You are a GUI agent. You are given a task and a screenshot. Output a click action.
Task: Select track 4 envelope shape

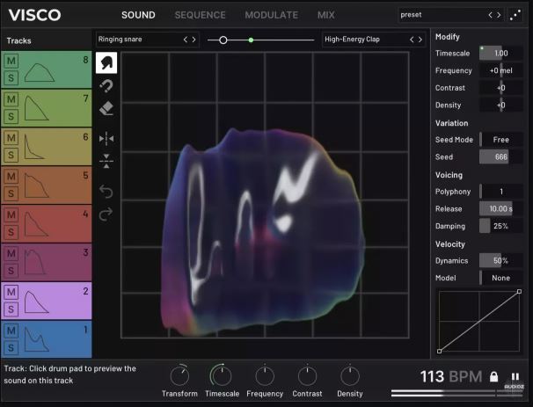point(36,224)
